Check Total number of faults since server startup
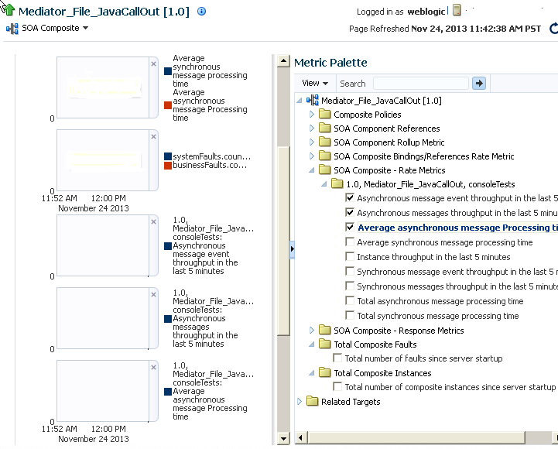558x449 pixels. (337, 358)
